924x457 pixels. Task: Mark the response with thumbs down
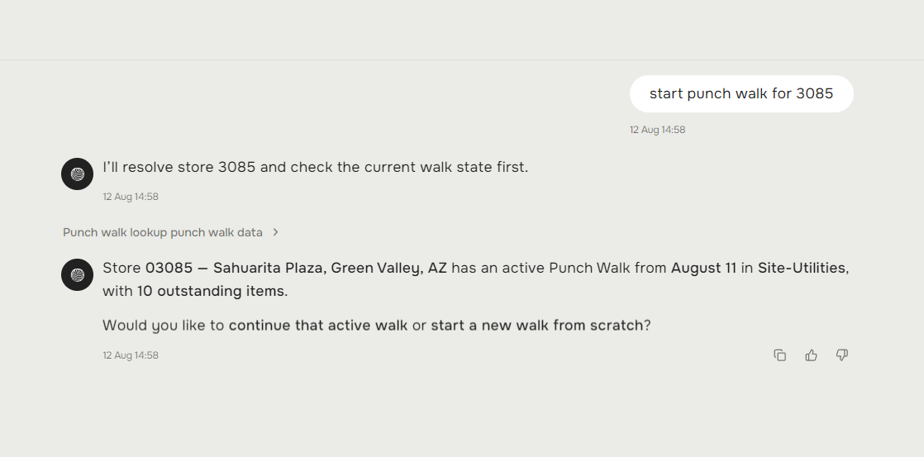842,355
